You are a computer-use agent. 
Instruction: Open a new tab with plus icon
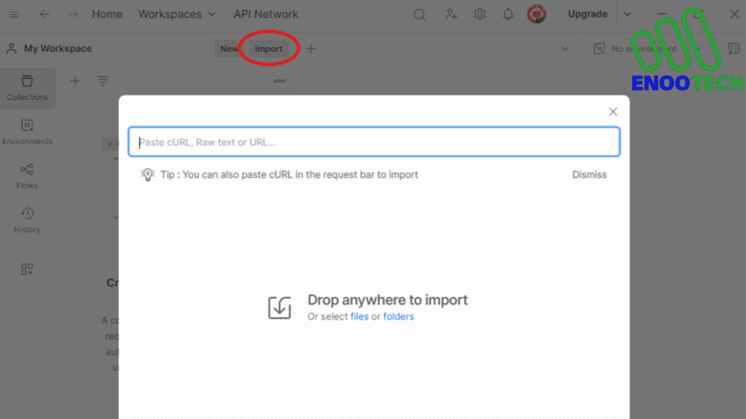pos(311,49)
